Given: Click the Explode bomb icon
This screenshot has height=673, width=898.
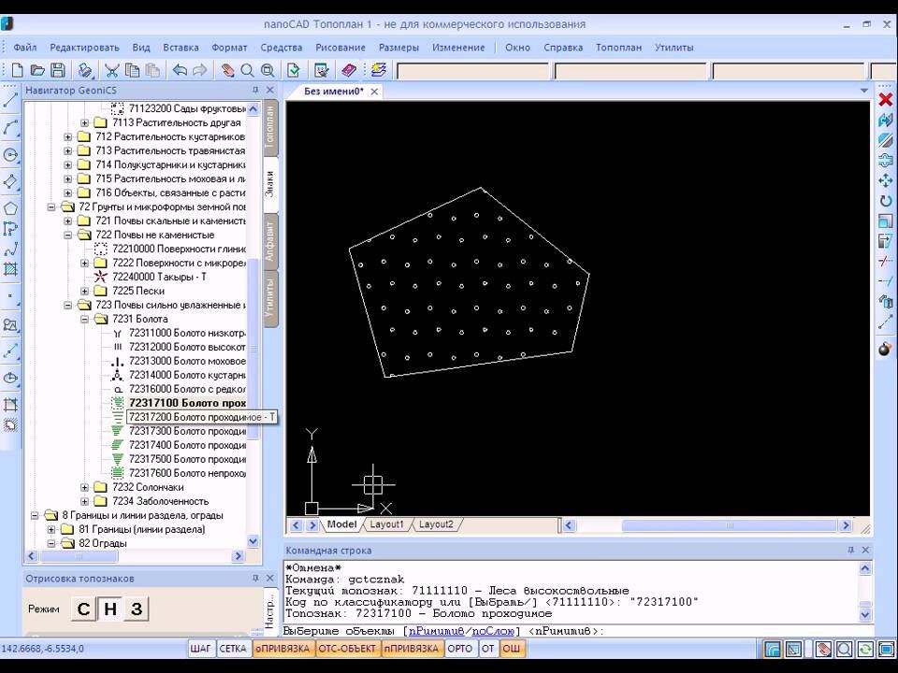Looking at the screenshot, I should [x=885, y=349].
